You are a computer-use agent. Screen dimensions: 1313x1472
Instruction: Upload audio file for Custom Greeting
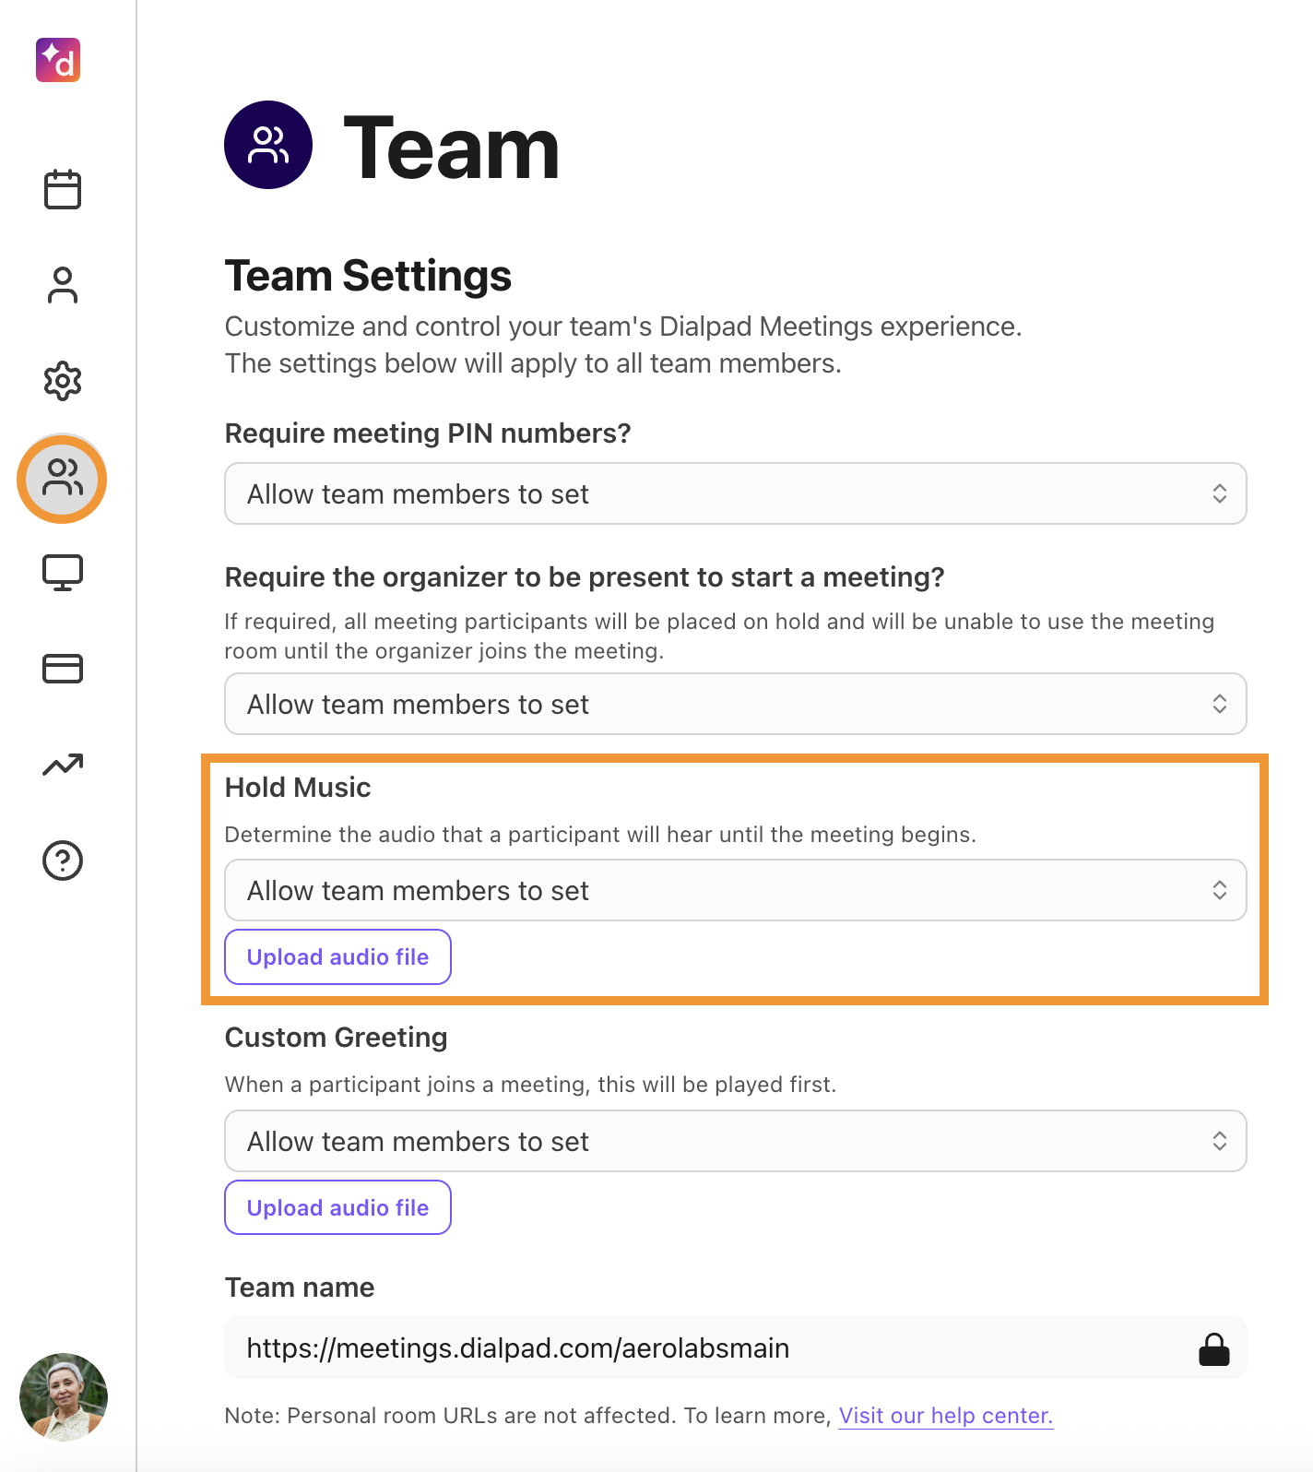click(x=337, y=1207)
